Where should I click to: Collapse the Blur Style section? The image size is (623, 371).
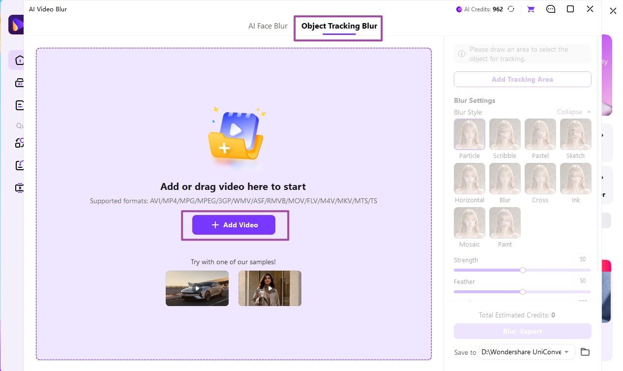(574, 112)
